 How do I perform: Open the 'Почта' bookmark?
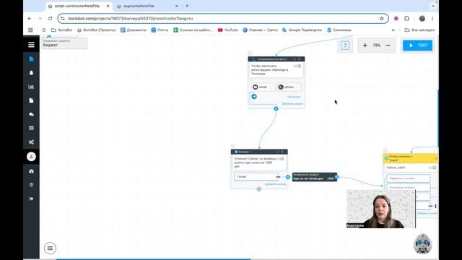point(160,30)
